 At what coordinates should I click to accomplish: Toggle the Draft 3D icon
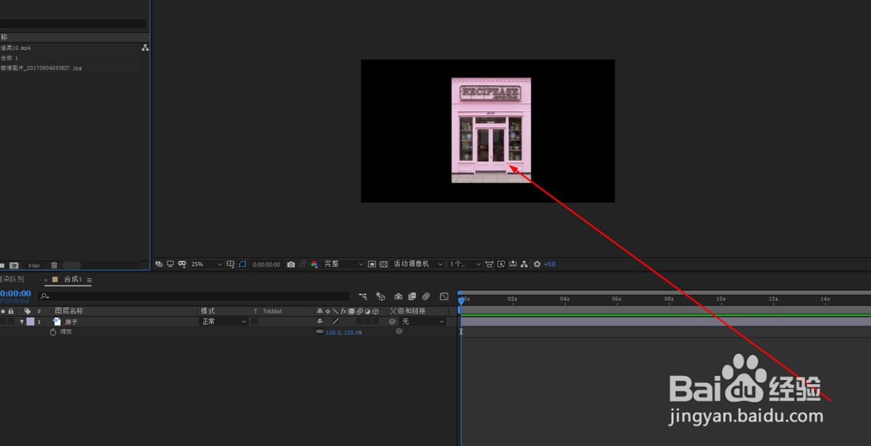point(381,296)
